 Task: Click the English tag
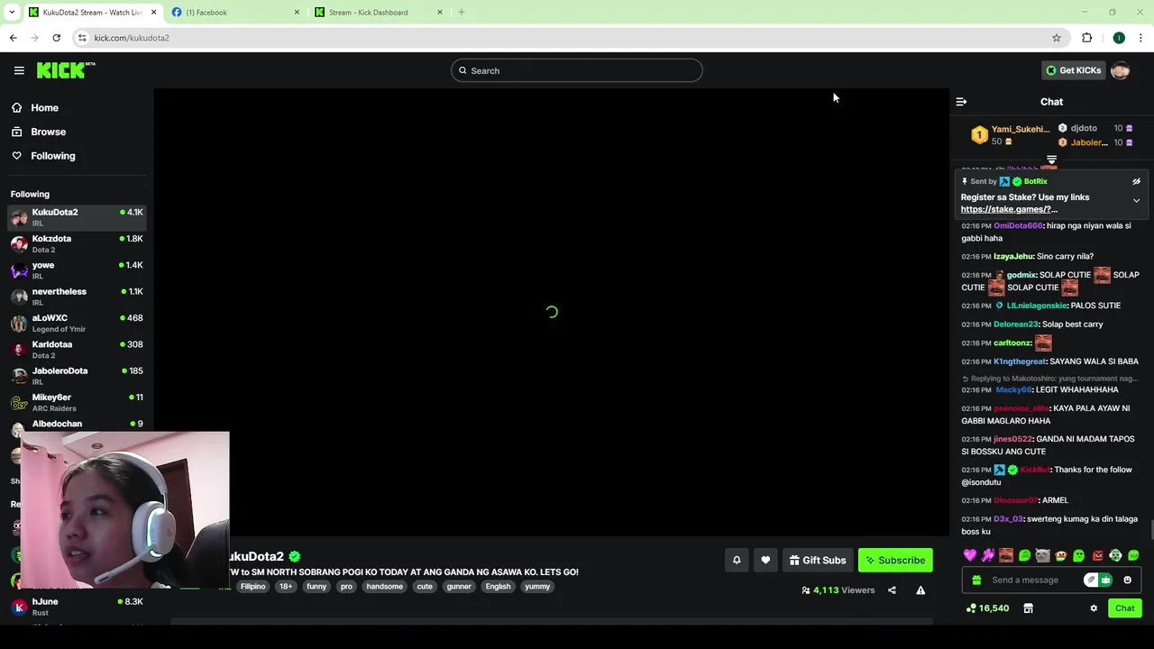pyautogui.click(x=498, y=587)
